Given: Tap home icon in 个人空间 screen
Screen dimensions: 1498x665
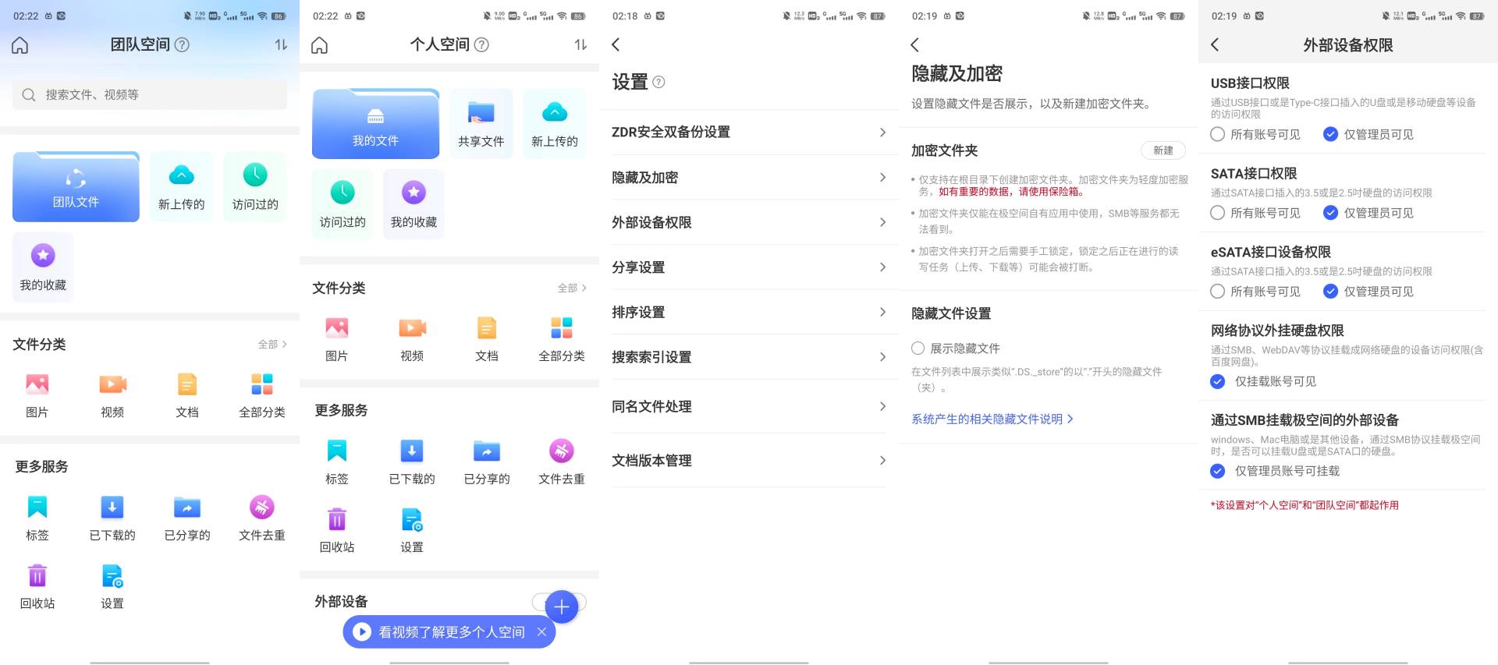Looking at the screenshot, I should tap(320, 45).
